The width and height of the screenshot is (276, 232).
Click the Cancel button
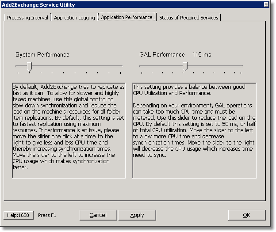click(98, 215)
